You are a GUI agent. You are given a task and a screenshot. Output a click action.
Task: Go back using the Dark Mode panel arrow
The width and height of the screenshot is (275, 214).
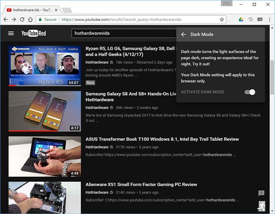183,35
